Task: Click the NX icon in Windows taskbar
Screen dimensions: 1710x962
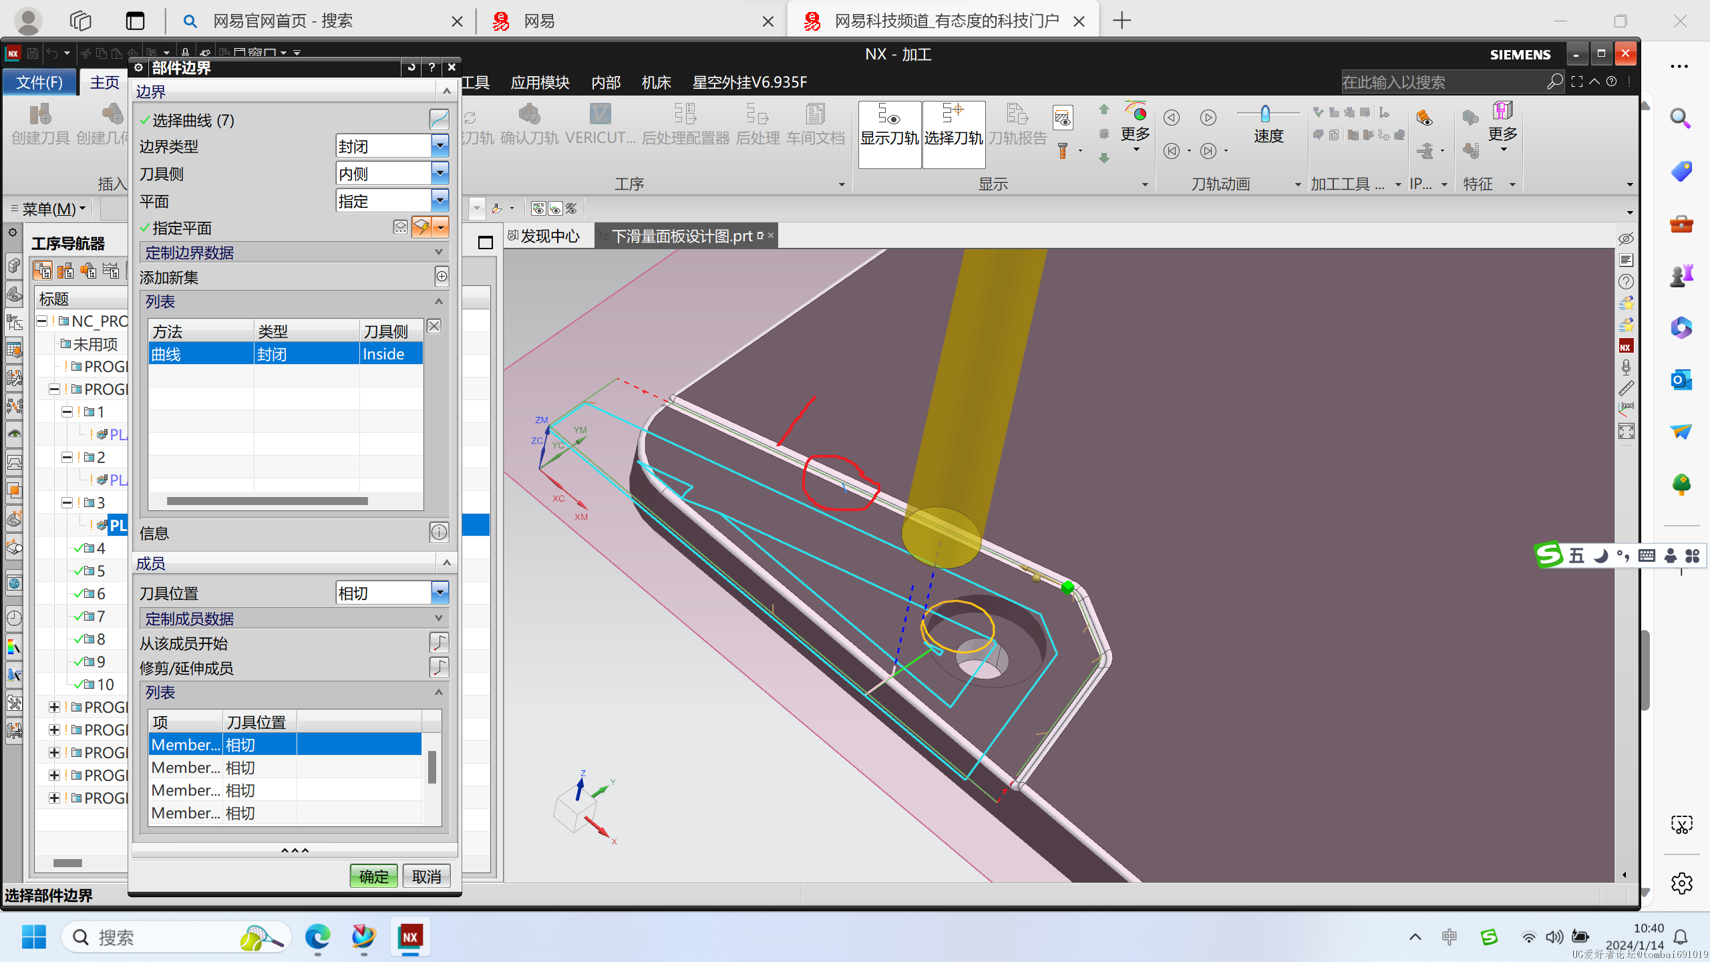Action: (x=410, y=937)
